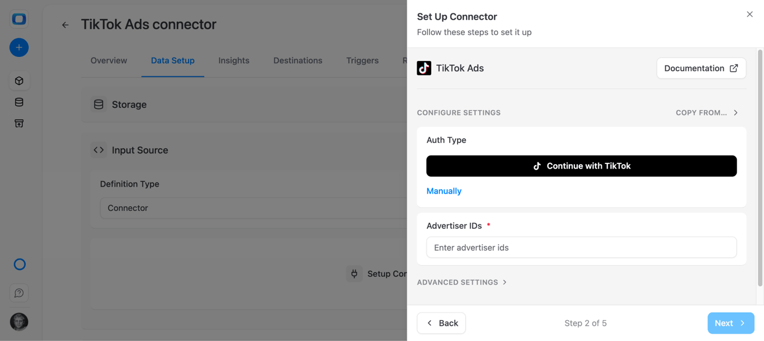The height and width of the screenshot is (341, 764).
Task: Click the Setup Connector plug icon
Action: [354, 273]
